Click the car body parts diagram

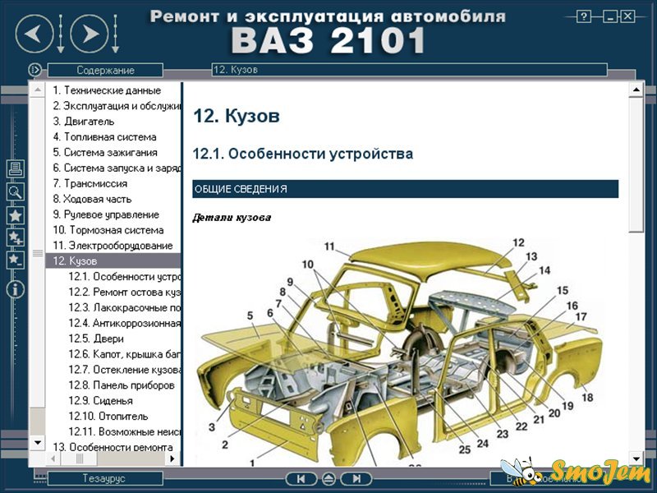[399, 352]
